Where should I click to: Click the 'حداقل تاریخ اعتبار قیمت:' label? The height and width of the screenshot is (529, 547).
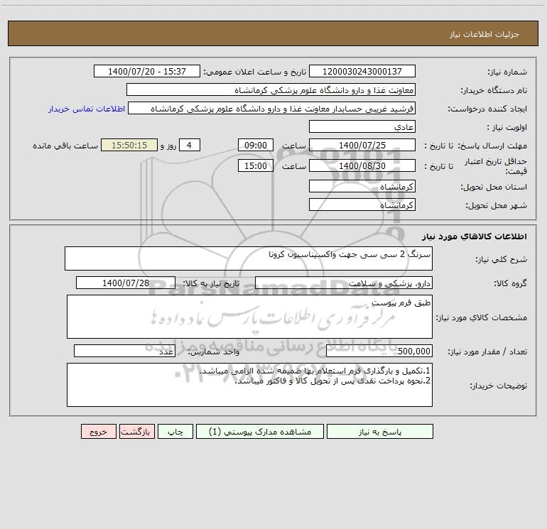point(496,166)
